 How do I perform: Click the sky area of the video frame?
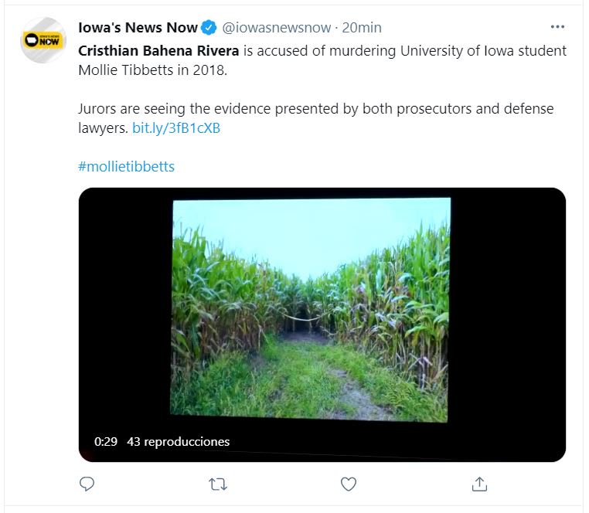pyautogui.click(x=309, y=232)
